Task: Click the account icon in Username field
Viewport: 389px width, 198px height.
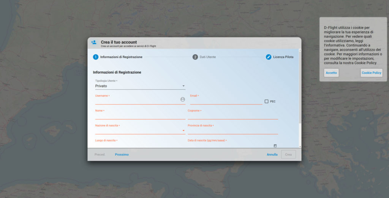Action: click(x=183, y=99)
